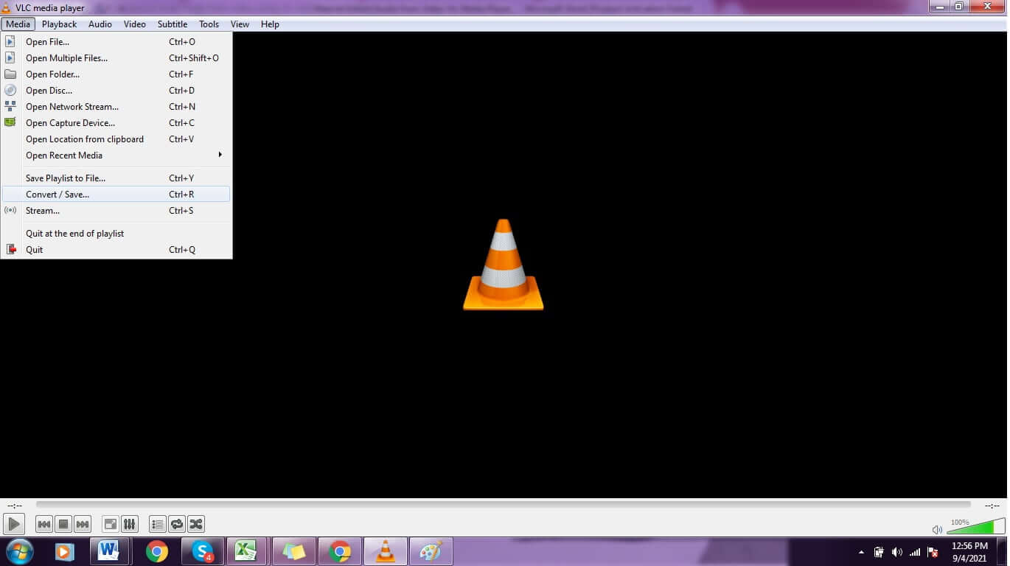Select Open Folder... menu entry
The image size is (1010, 566).
116,74
